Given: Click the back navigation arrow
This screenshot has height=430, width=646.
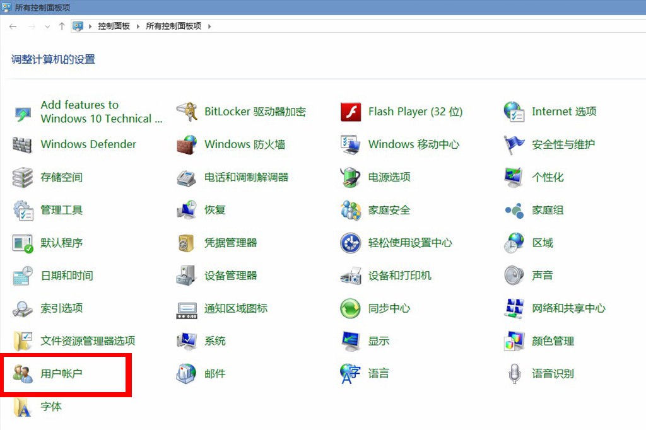Looking at the screenshot, I should click(13, 26).
